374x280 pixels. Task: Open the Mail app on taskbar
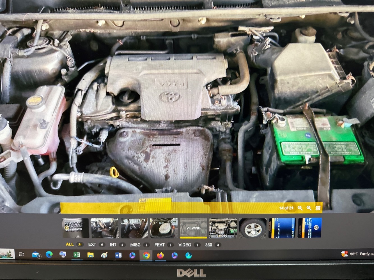[36, 255]
